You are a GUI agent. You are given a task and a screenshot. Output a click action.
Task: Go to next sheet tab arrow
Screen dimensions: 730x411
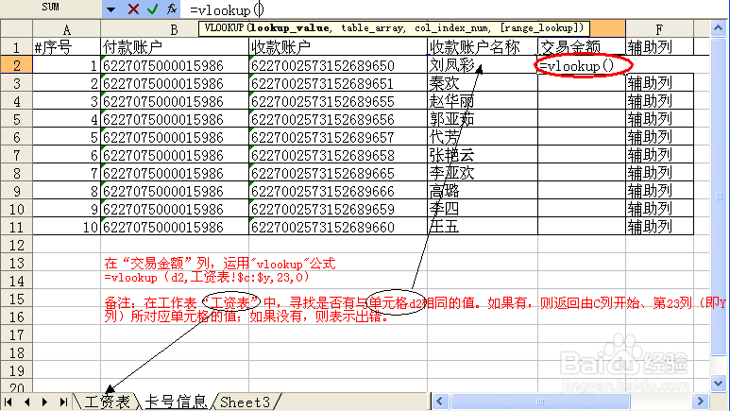[x=44, y=402]
